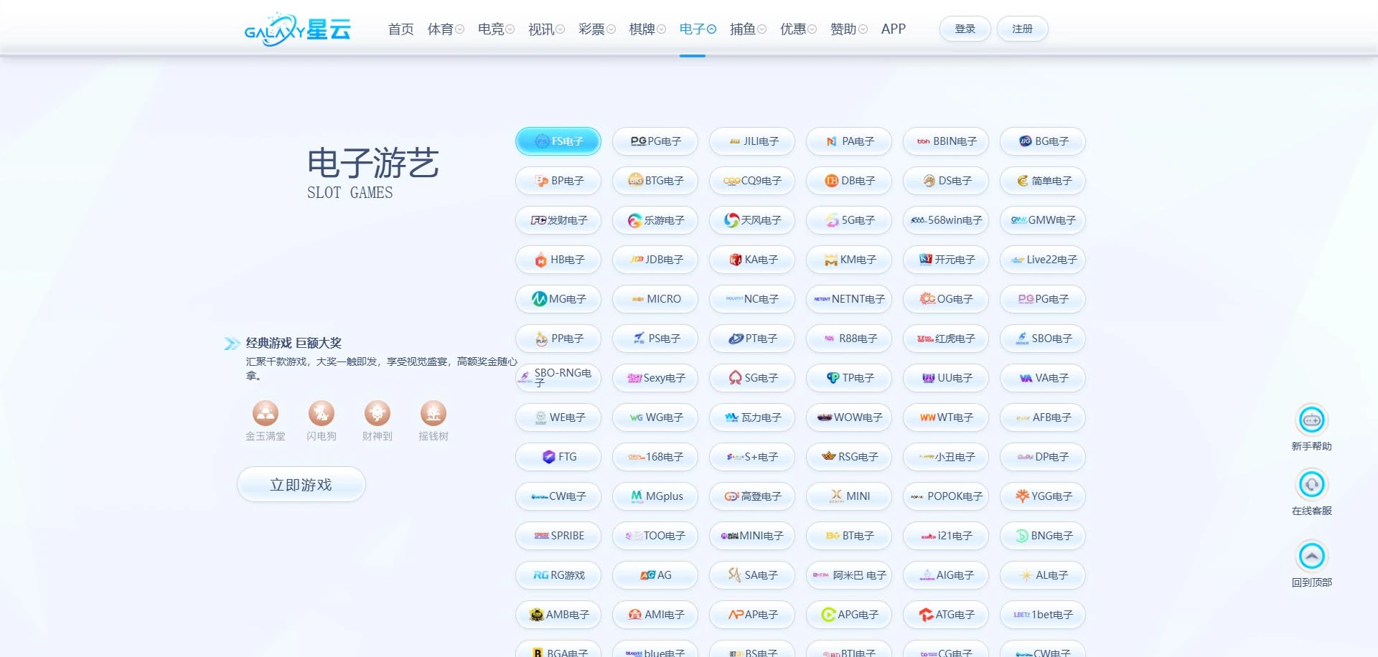Select the 闪电狗 game icon
Image resolution: width=1378 pixels, height=657 pixels.
(x=322, y=415)
